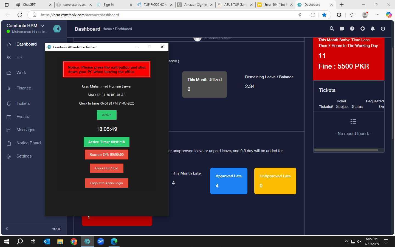
Task: Open the Work sidebar menu
Action: click(21, 73)
